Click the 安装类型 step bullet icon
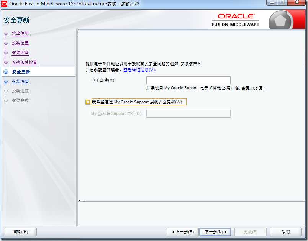The height and width of the screenshot is (241, 308). pos(6,53)
